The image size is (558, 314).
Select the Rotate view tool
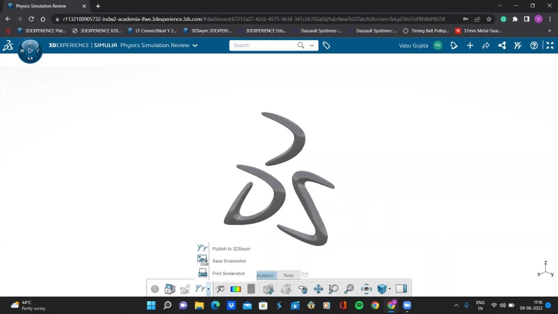303,289
